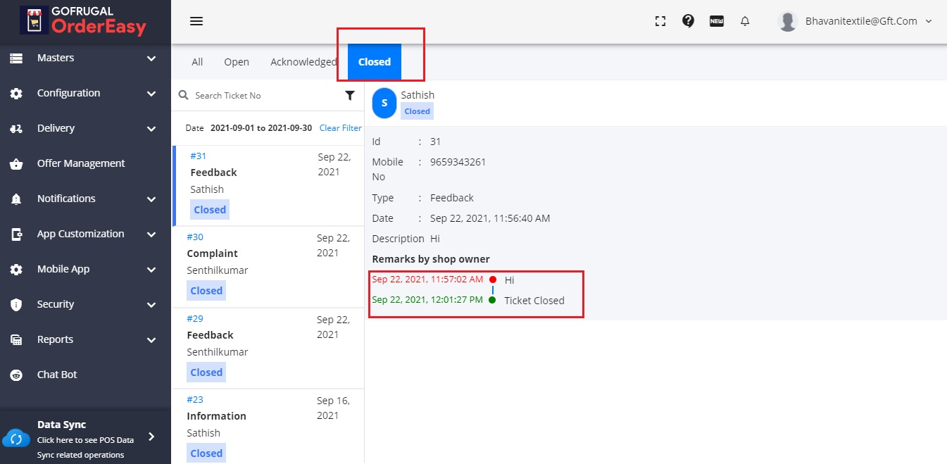Click the Data Sync cloud icon
The height and width of the screenshot is (464, 947).
pos(16,439)
